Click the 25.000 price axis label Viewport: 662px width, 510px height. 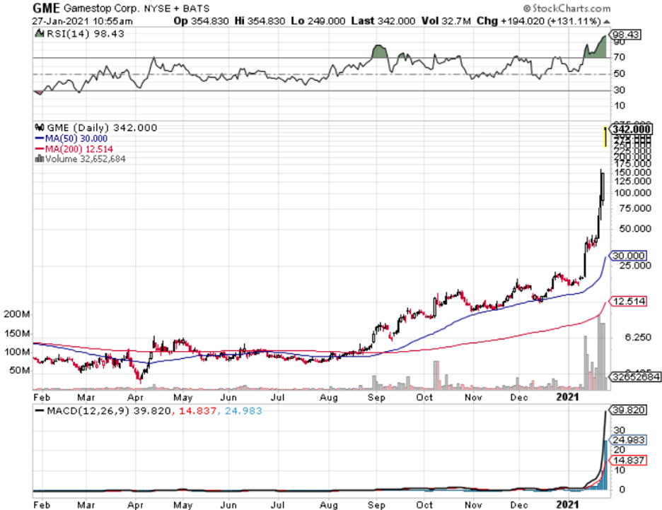[635, 265]
